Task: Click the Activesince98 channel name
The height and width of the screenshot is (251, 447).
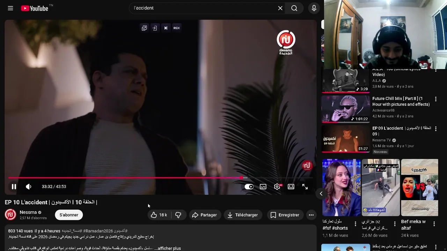Action: pos(383,111)
